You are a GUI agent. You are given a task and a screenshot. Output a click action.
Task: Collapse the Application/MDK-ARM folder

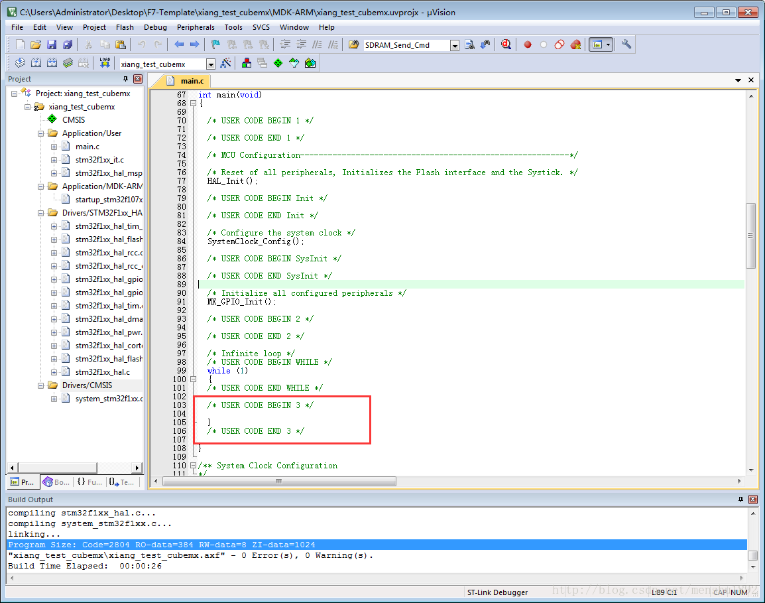pos(41,186)
